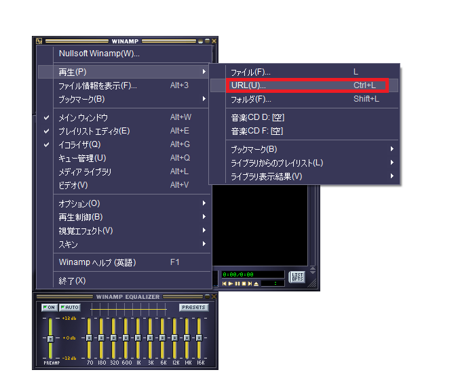Click the playlist resize grip corner
This screenshot has height=389, width=458.
coord(313,284)
